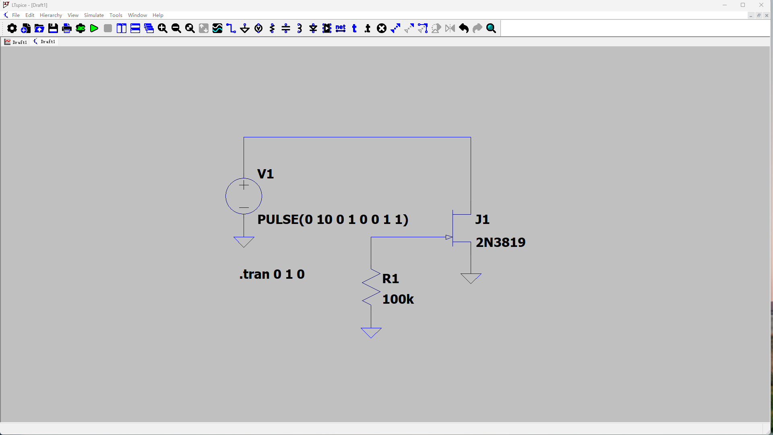
Task: Switch to the Draft1 waveform plot tab
Action: [x=16, y=42]
